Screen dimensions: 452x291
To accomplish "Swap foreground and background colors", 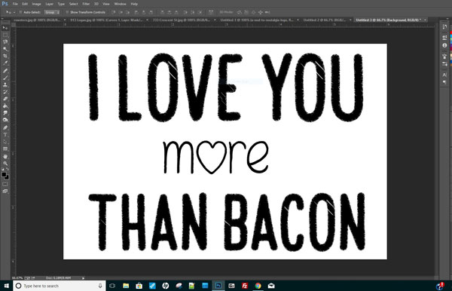I will pyautogui.click(x=8, y=169).
